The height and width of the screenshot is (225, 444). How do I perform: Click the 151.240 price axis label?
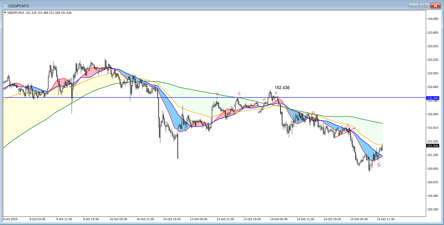(x=433, y=155)
